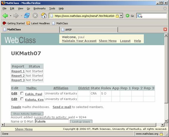Open the Help menu in the menu bar
Image resolution: width=169 pixels, height=137 pixels.
(x=61, y=8)
